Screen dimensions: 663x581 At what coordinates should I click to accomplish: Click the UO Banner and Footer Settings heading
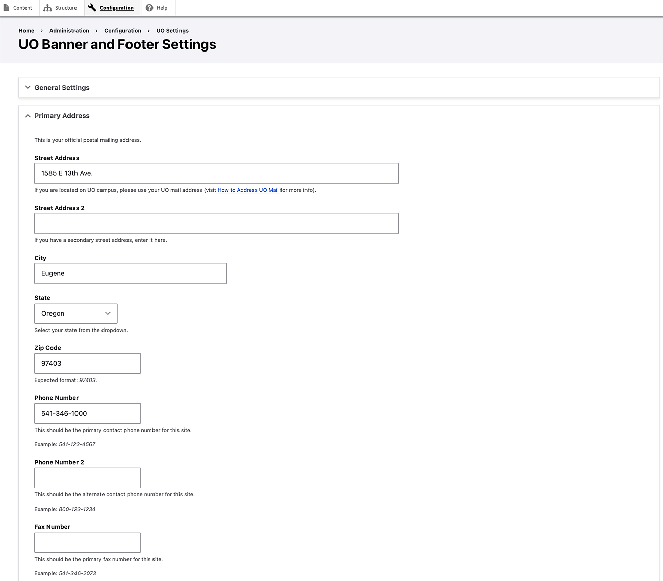117,44
